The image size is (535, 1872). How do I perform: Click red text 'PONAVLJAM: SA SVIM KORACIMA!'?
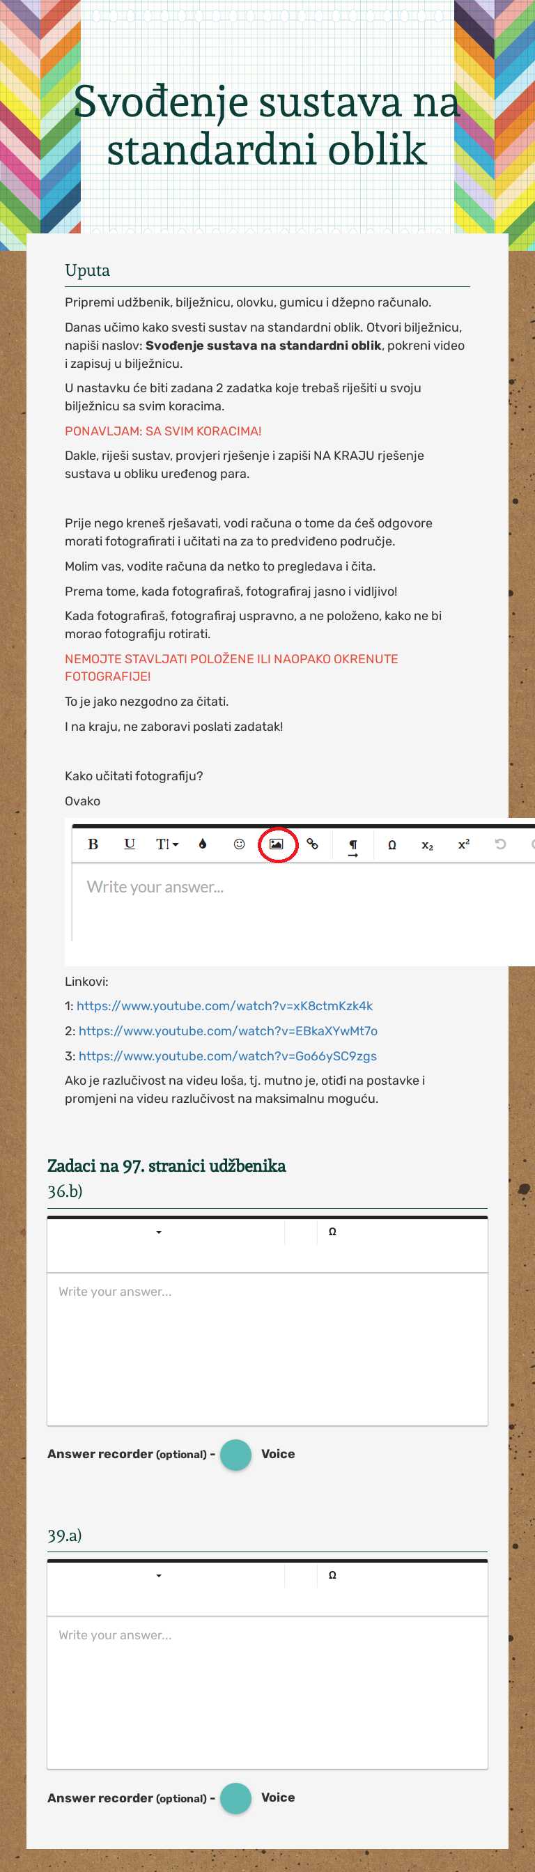(163, 431)
